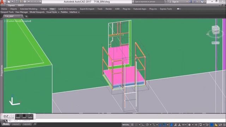Toggle Object Snap in status bar

pos(164,125)
